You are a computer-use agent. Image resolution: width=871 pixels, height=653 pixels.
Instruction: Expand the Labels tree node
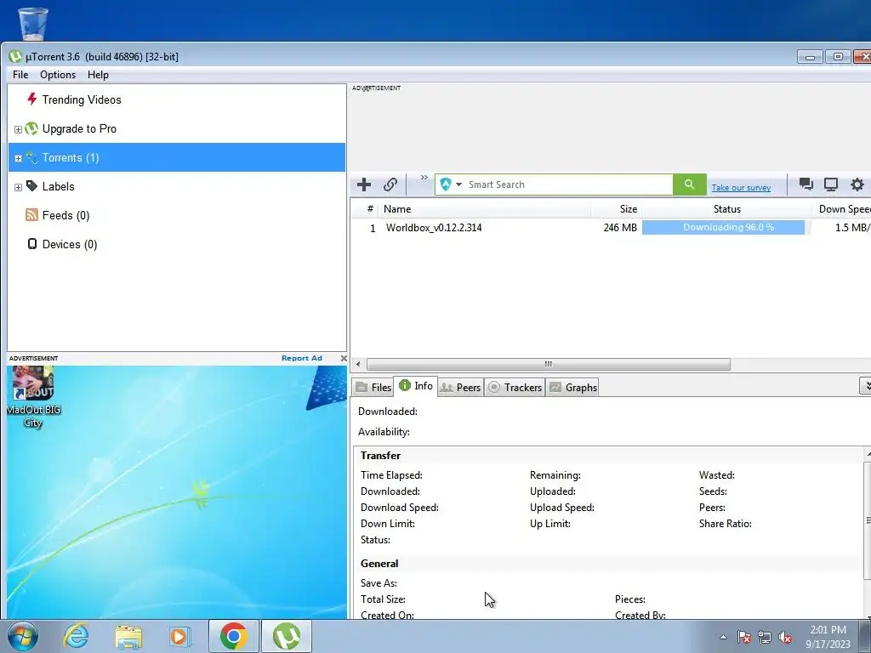point(18,187)
